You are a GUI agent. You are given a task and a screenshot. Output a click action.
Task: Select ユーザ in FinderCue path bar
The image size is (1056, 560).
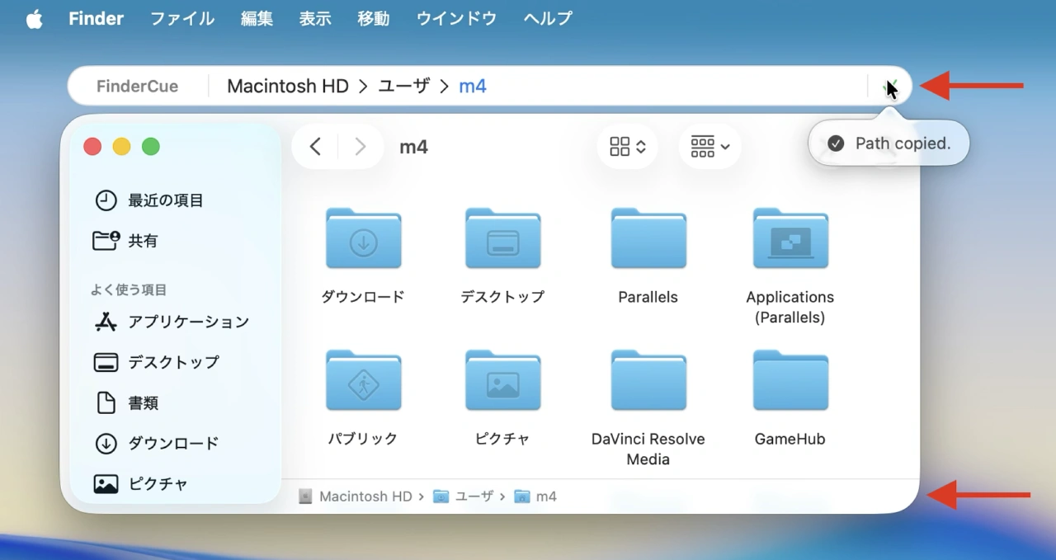coord(404,86)
